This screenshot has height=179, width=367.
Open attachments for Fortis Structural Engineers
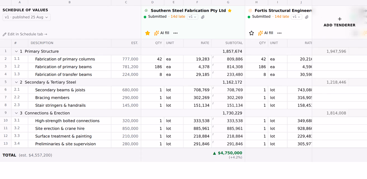(x=307, y=17)
